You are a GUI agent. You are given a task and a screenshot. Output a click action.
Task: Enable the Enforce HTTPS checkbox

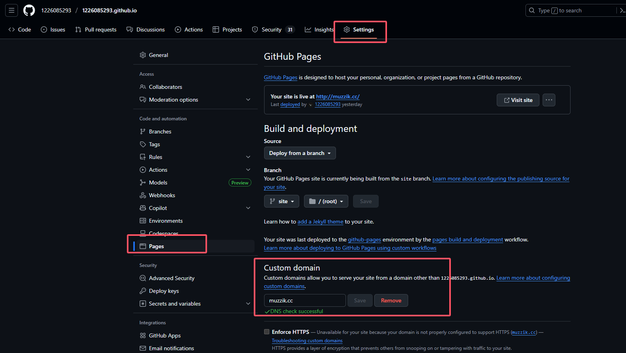click(x=267, y=332)
